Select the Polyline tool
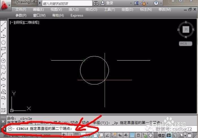Image resolution: width=198 pixels, height=138 pixels. click(x=3, y=36)
